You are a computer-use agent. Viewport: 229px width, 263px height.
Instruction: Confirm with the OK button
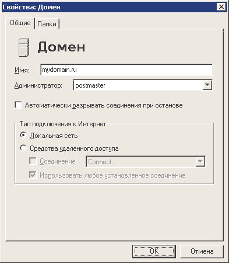point(154,251)
